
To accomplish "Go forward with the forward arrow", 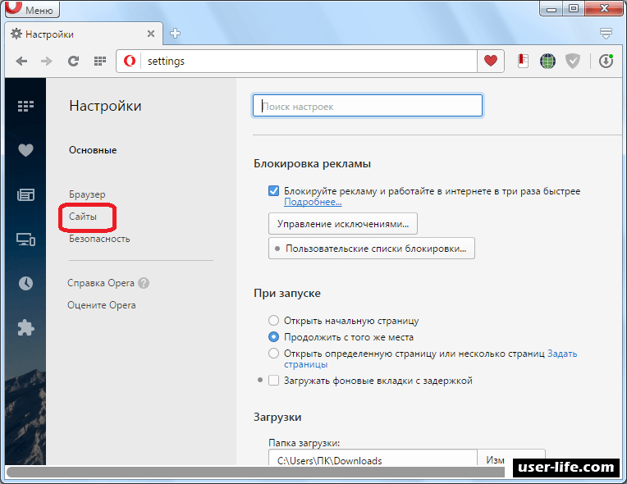I will click(x=47, y=62).
